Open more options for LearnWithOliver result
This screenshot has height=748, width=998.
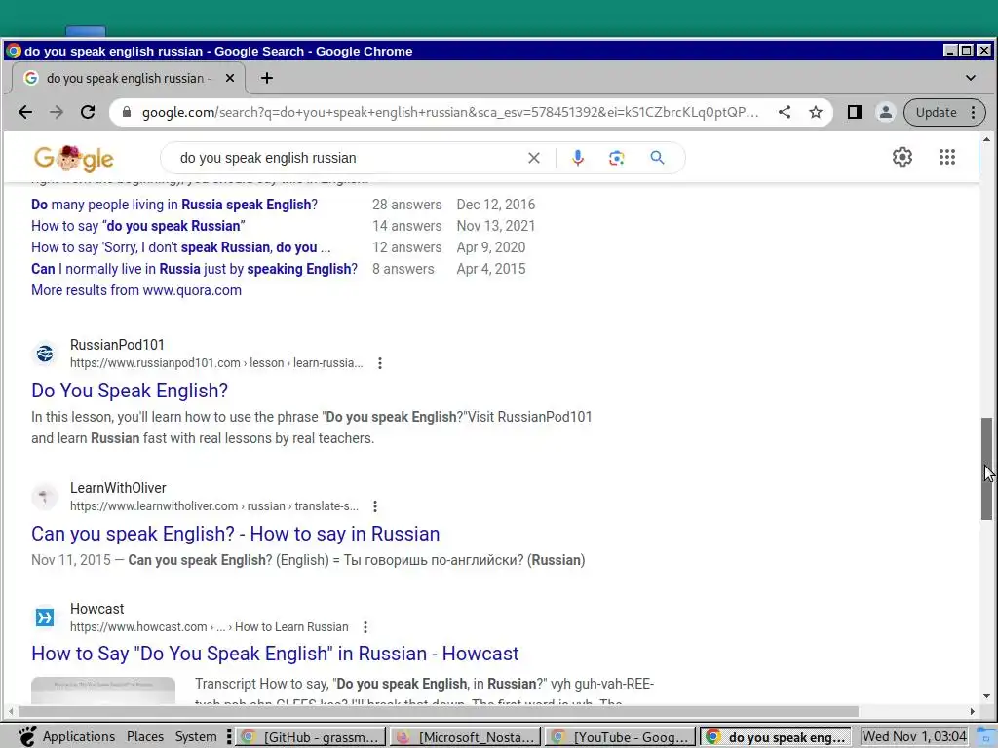[375, 506]
